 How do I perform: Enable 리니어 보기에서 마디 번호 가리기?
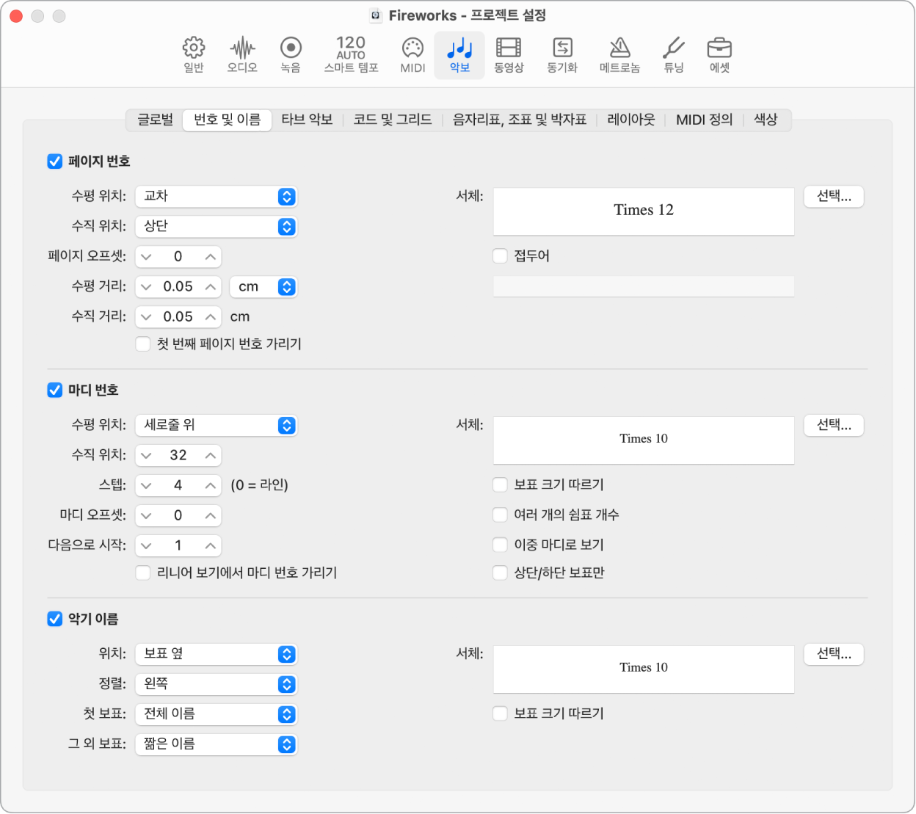(x=143, y=573)
